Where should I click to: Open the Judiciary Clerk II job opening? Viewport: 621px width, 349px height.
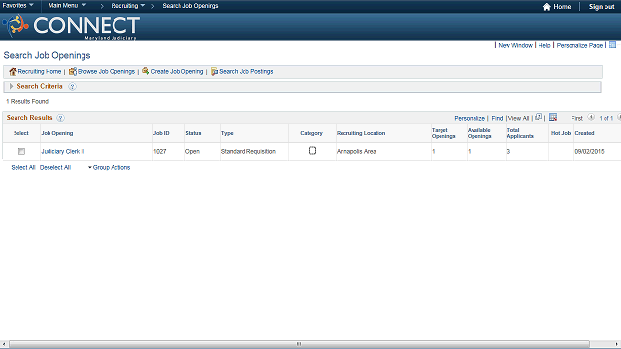point(62,151)
